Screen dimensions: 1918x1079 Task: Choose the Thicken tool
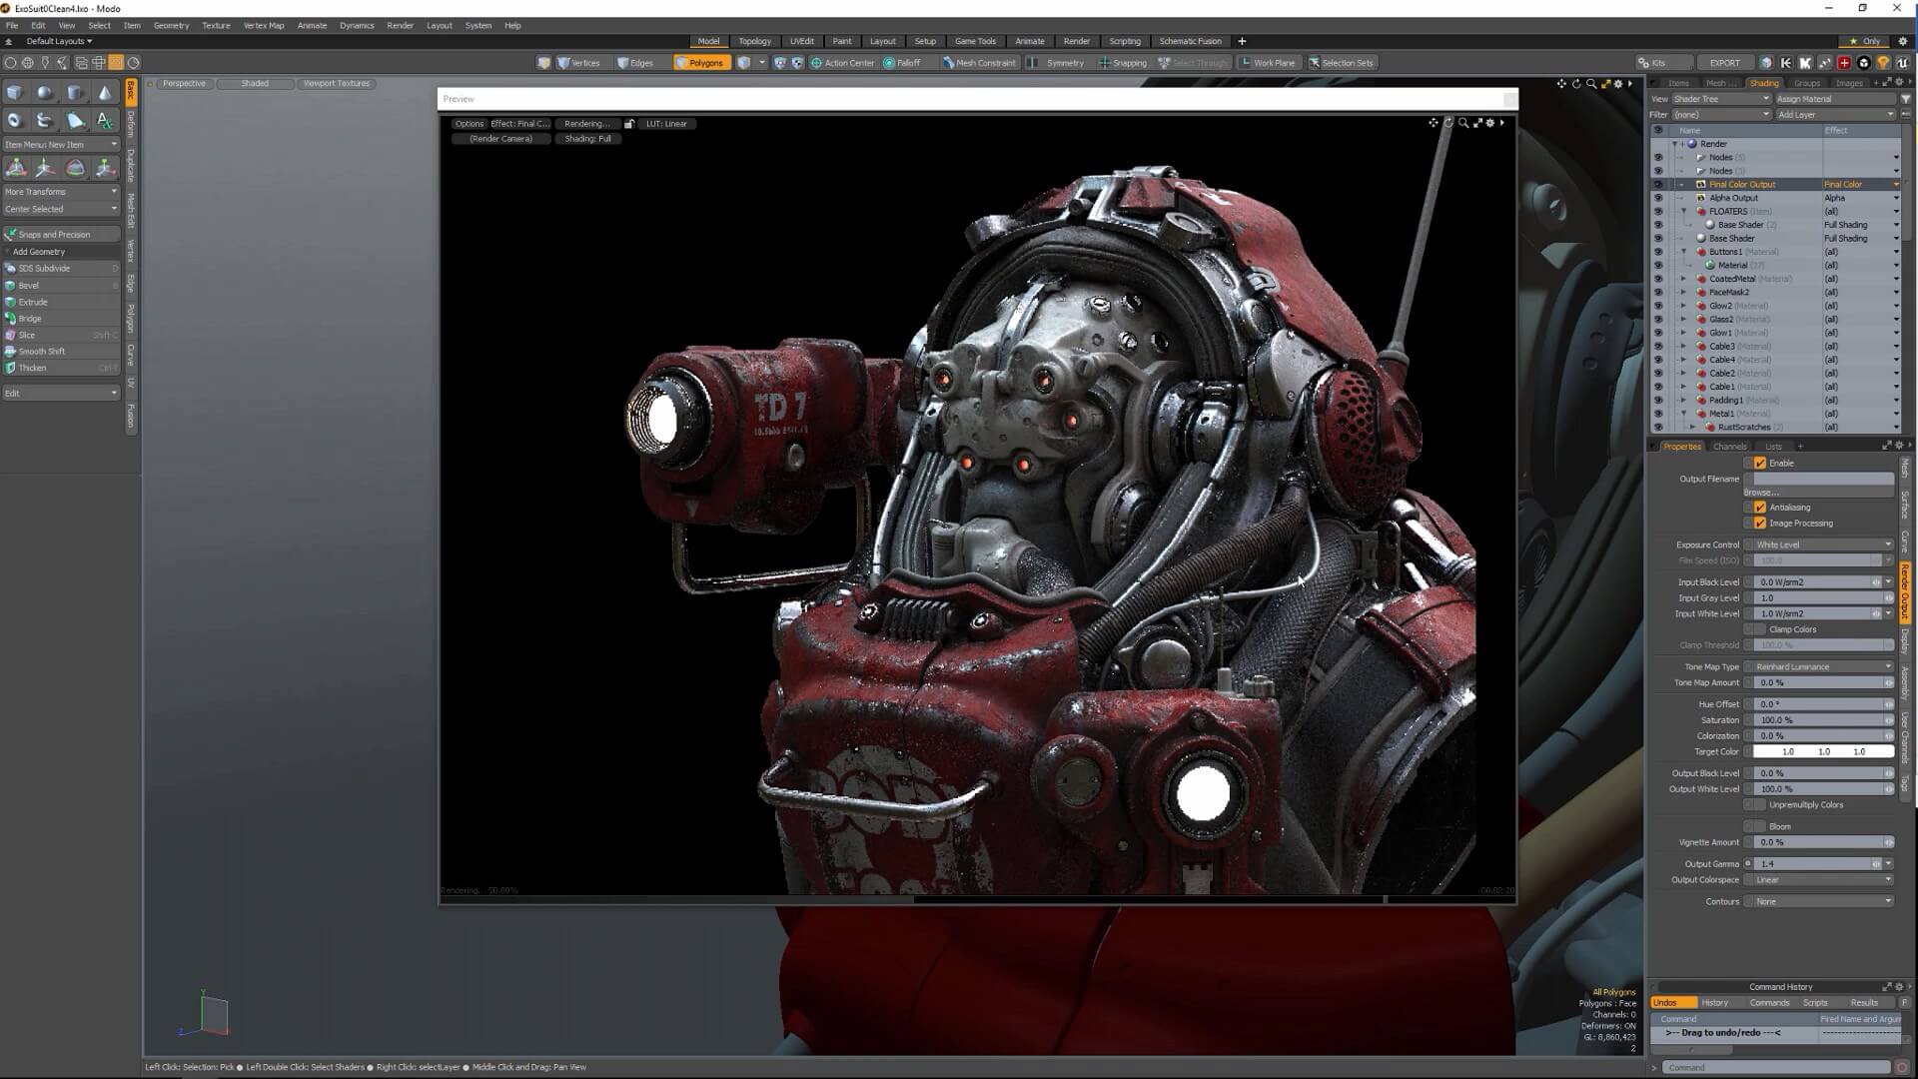(x=61, y=368)
